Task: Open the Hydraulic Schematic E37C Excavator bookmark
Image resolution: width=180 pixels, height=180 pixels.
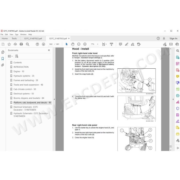Action: coord(31,115)
